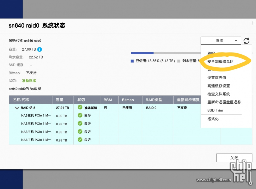The image size is (256, 189).
Task: Click the green check icon in the RAID 组 8 row
Action: tap(80, 107)
